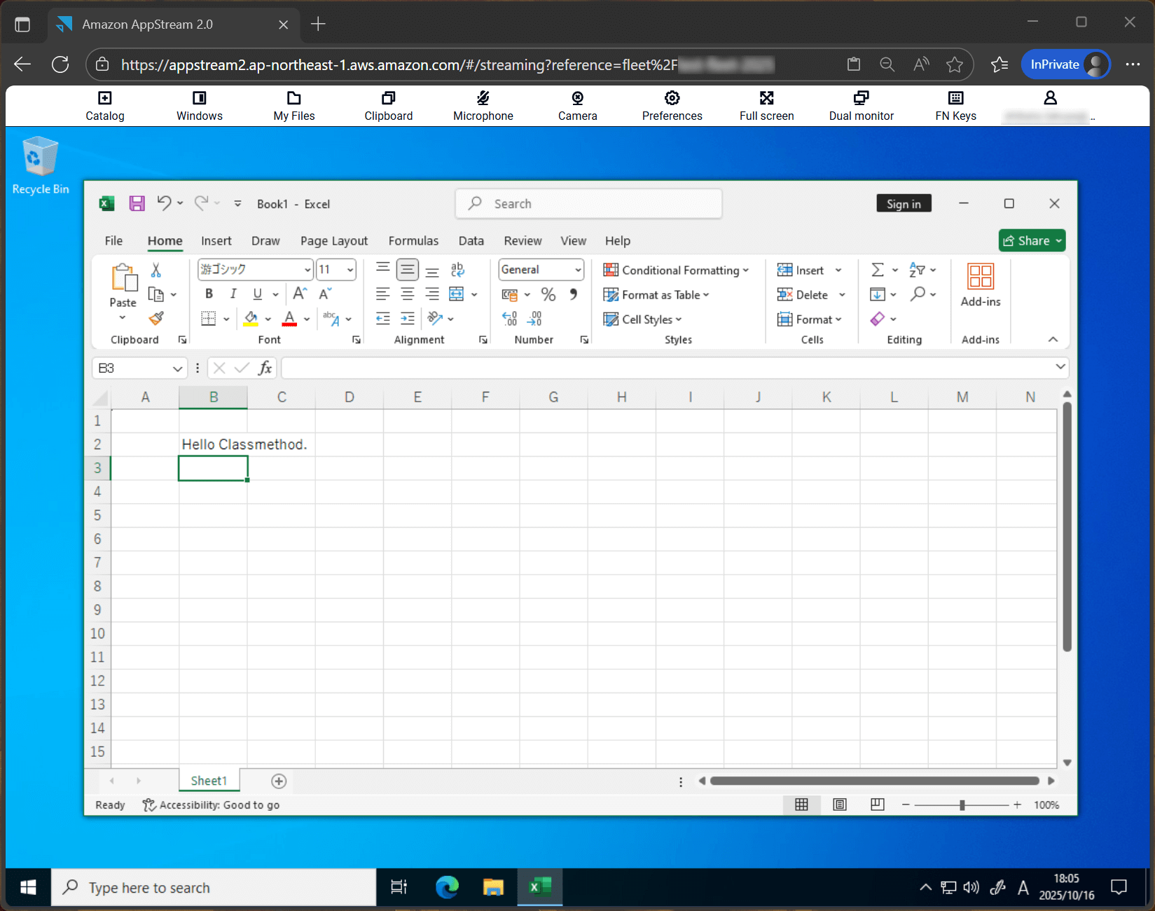Click the AutoSum icon
This screenshot has height=911, width=1155.
[878, 269]
